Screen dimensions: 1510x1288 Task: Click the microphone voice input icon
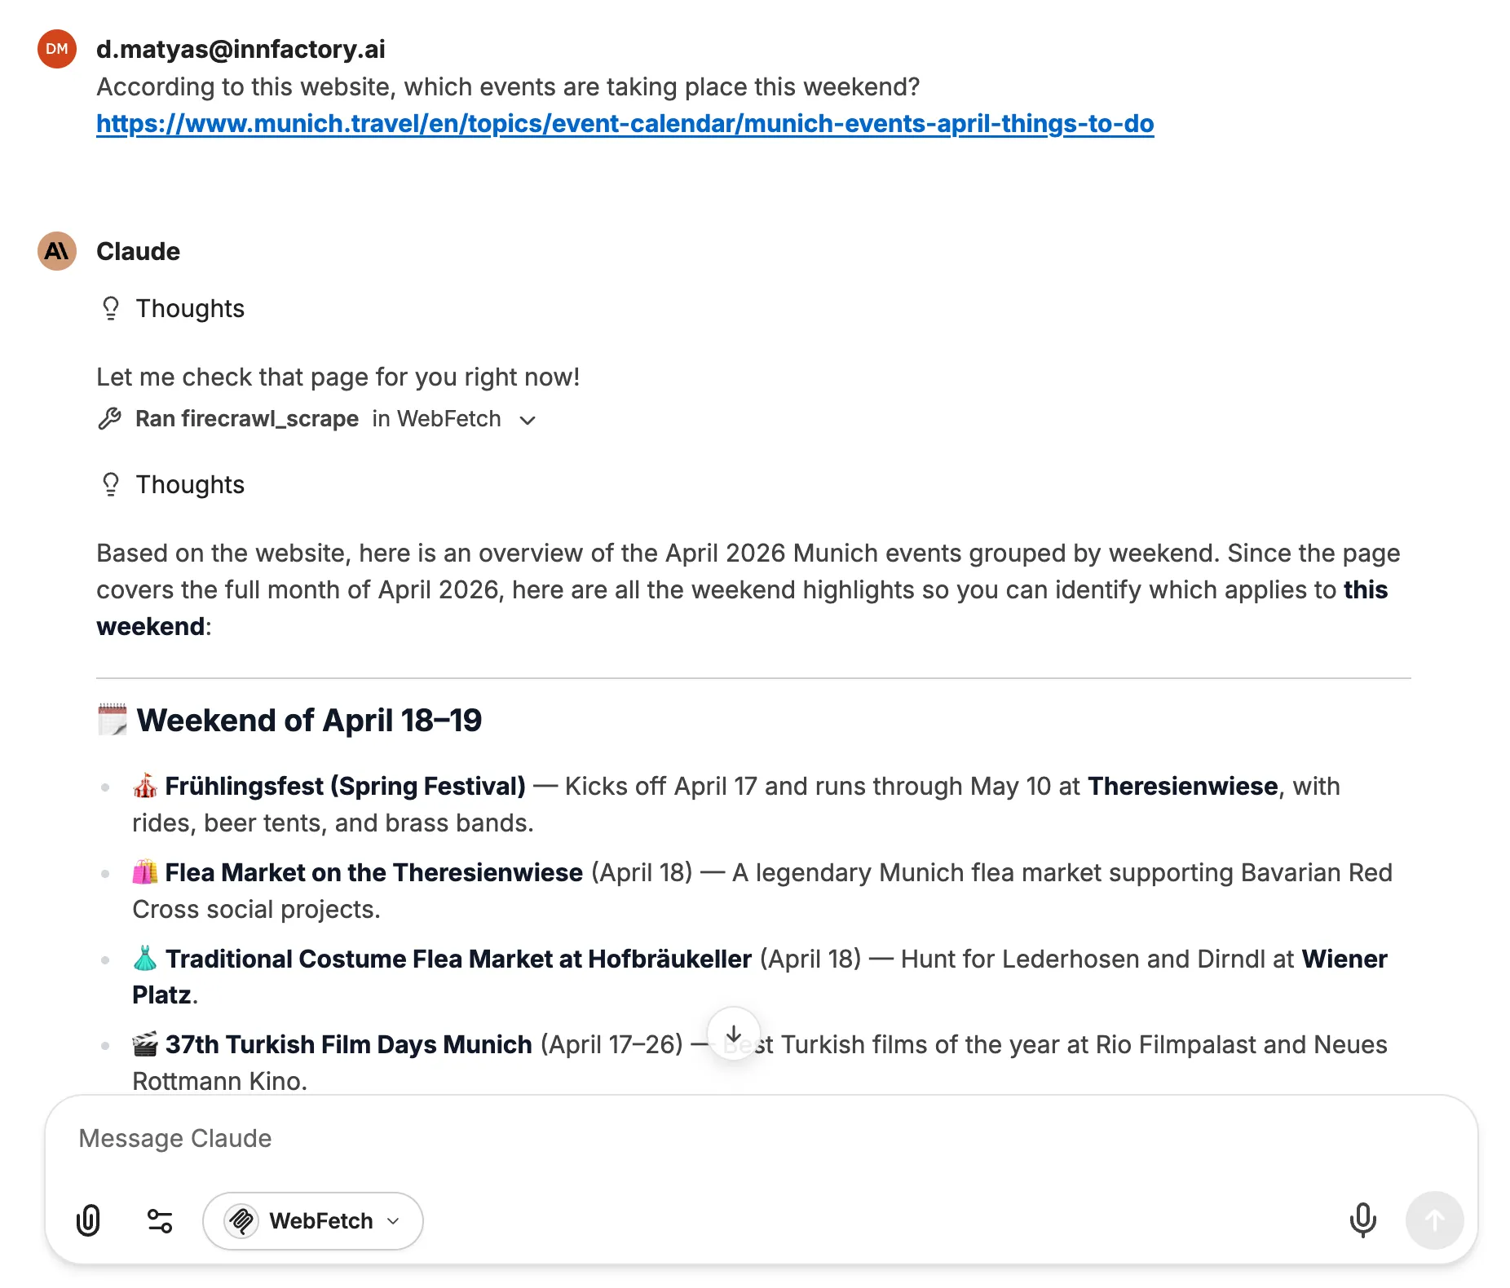point(1362,1220)
